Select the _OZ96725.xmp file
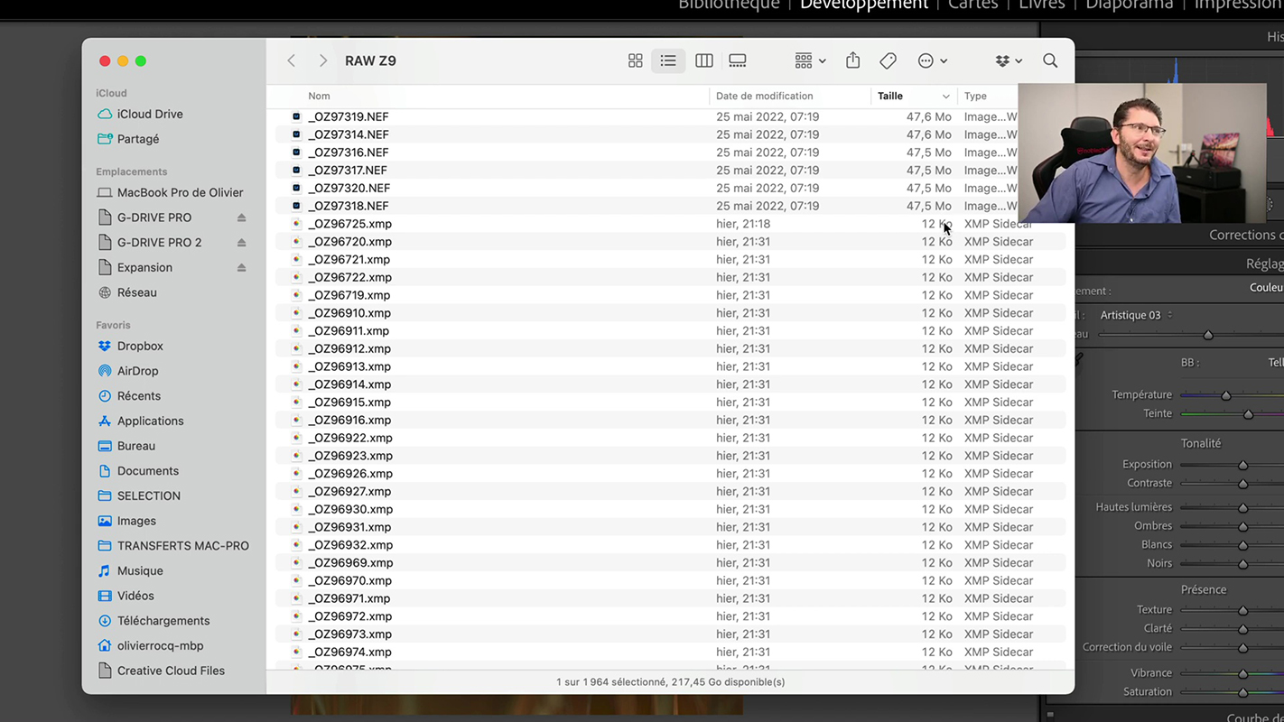The image size is (1284, 722). (349, 224)
